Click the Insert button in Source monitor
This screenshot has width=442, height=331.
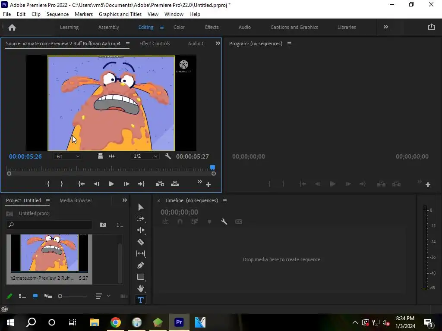tap(160, 184)
